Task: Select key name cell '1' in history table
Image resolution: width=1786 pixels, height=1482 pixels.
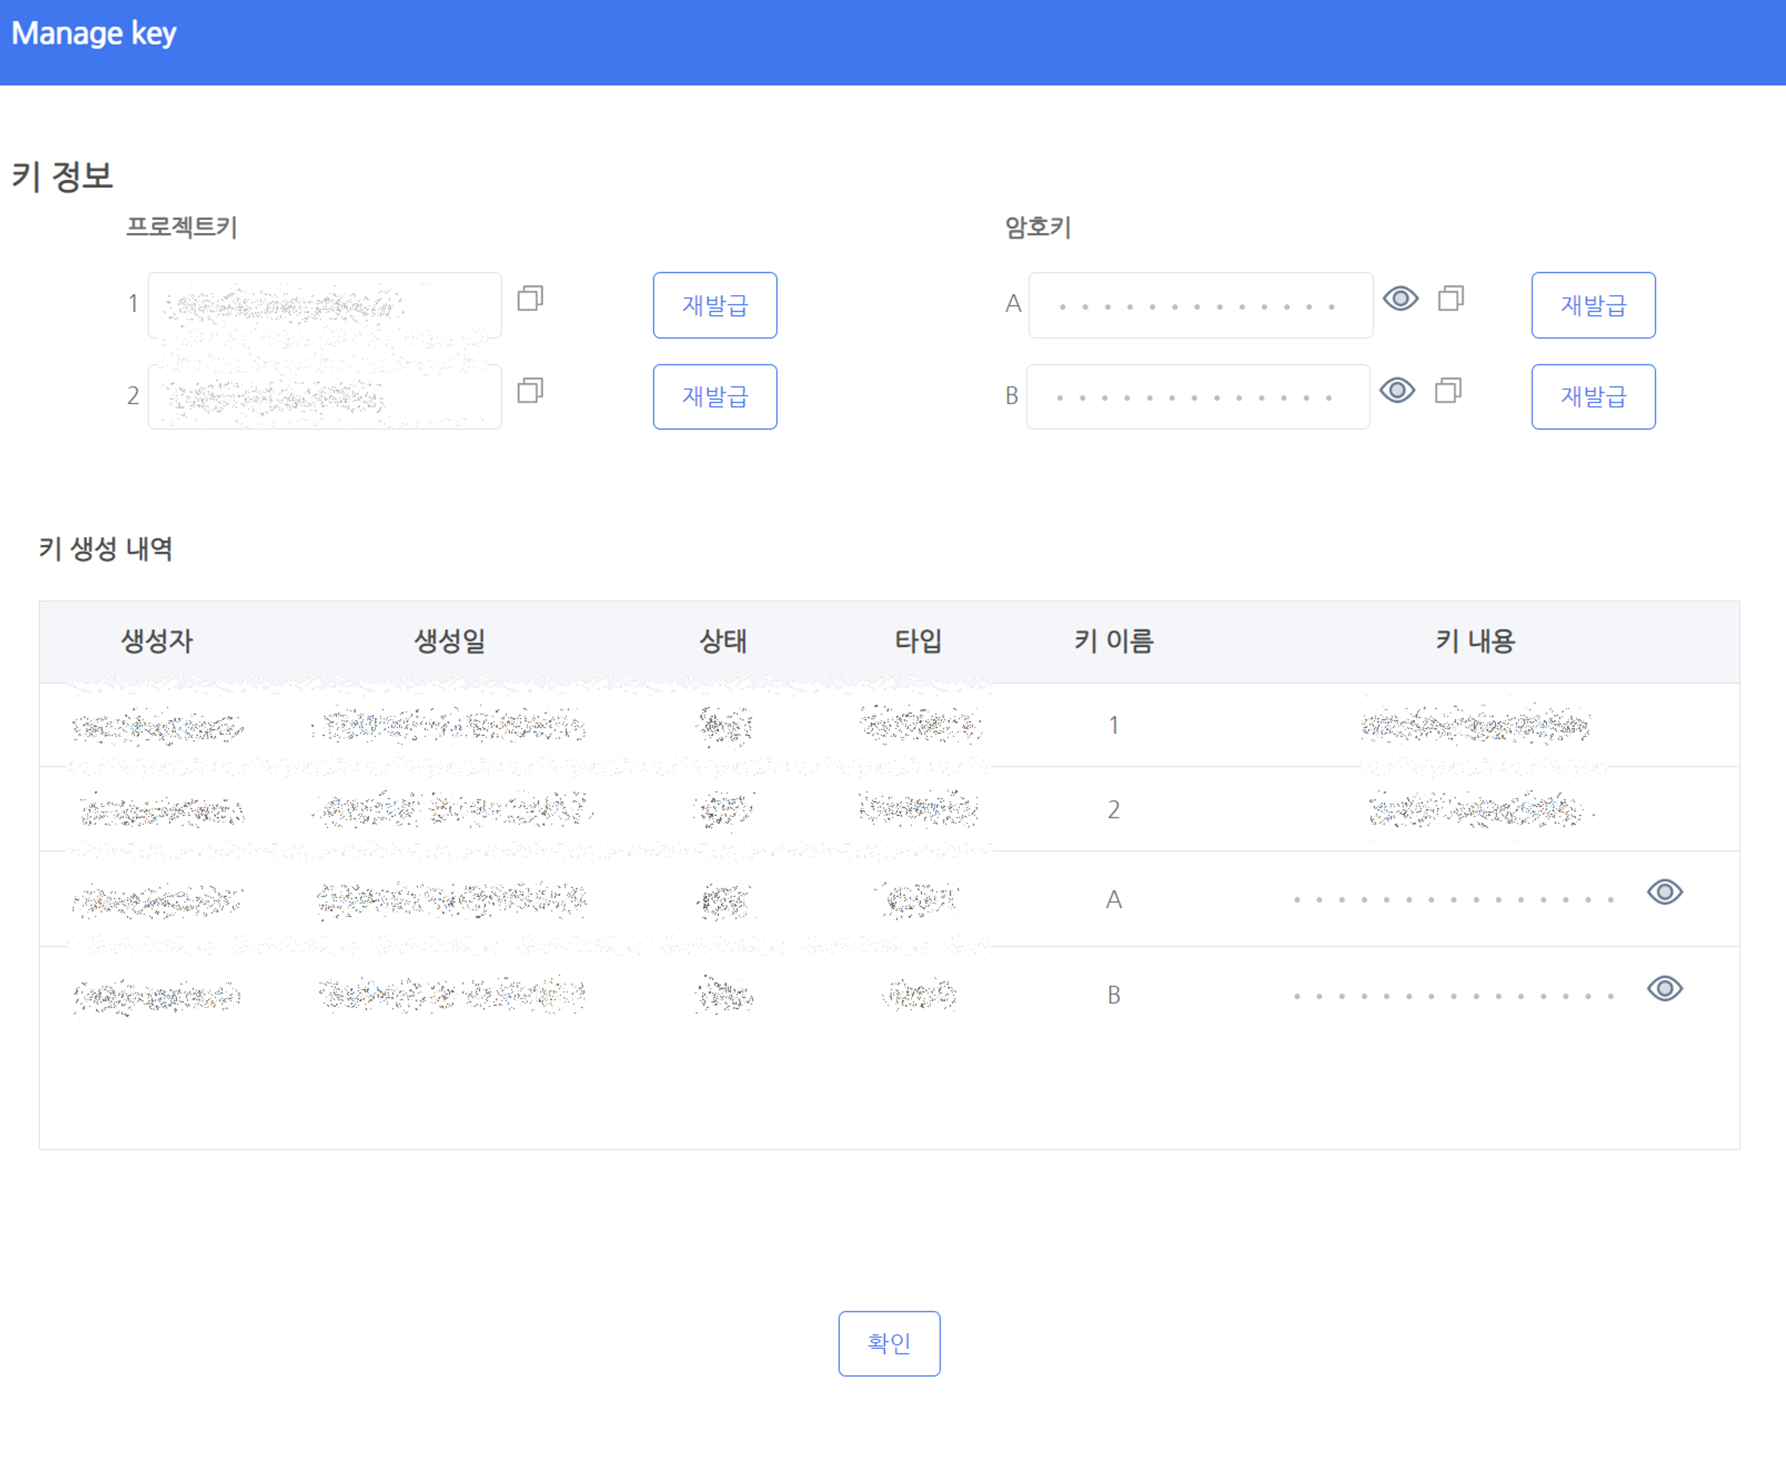Action: (1113, 725)
